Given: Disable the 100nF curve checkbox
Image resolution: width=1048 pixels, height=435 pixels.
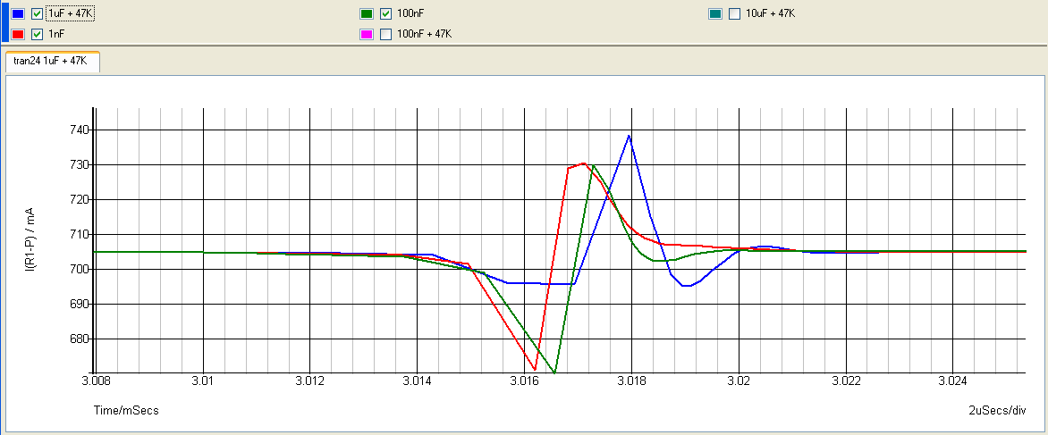Looking at the screenshot, I should click(385, 14).
